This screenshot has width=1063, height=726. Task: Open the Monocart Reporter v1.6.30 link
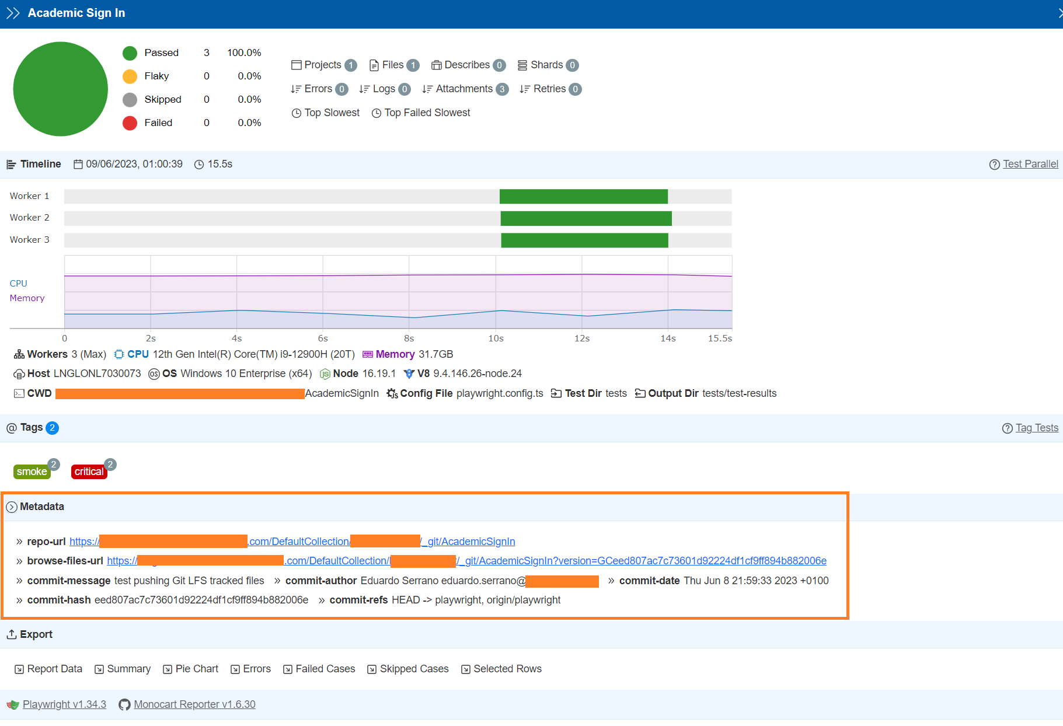click(x=194, y=704)
